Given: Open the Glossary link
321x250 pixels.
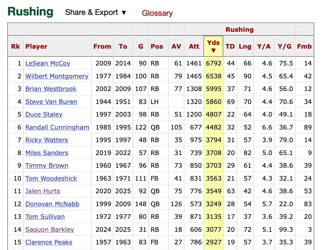Looking at the screenshot, I should [x=157, y=13].
